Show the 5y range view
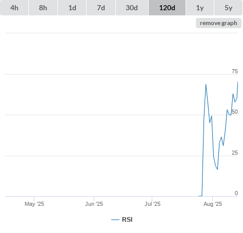Screen dimensions: 243x233 point(228,8)
